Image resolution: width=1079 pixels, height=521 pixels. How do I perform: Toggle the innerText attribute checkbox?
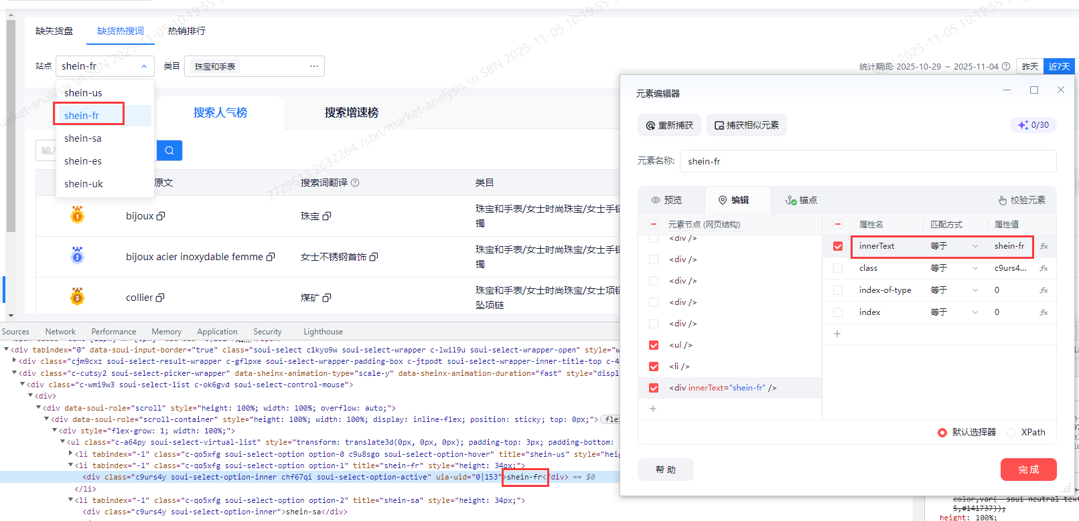click(838, 246)
